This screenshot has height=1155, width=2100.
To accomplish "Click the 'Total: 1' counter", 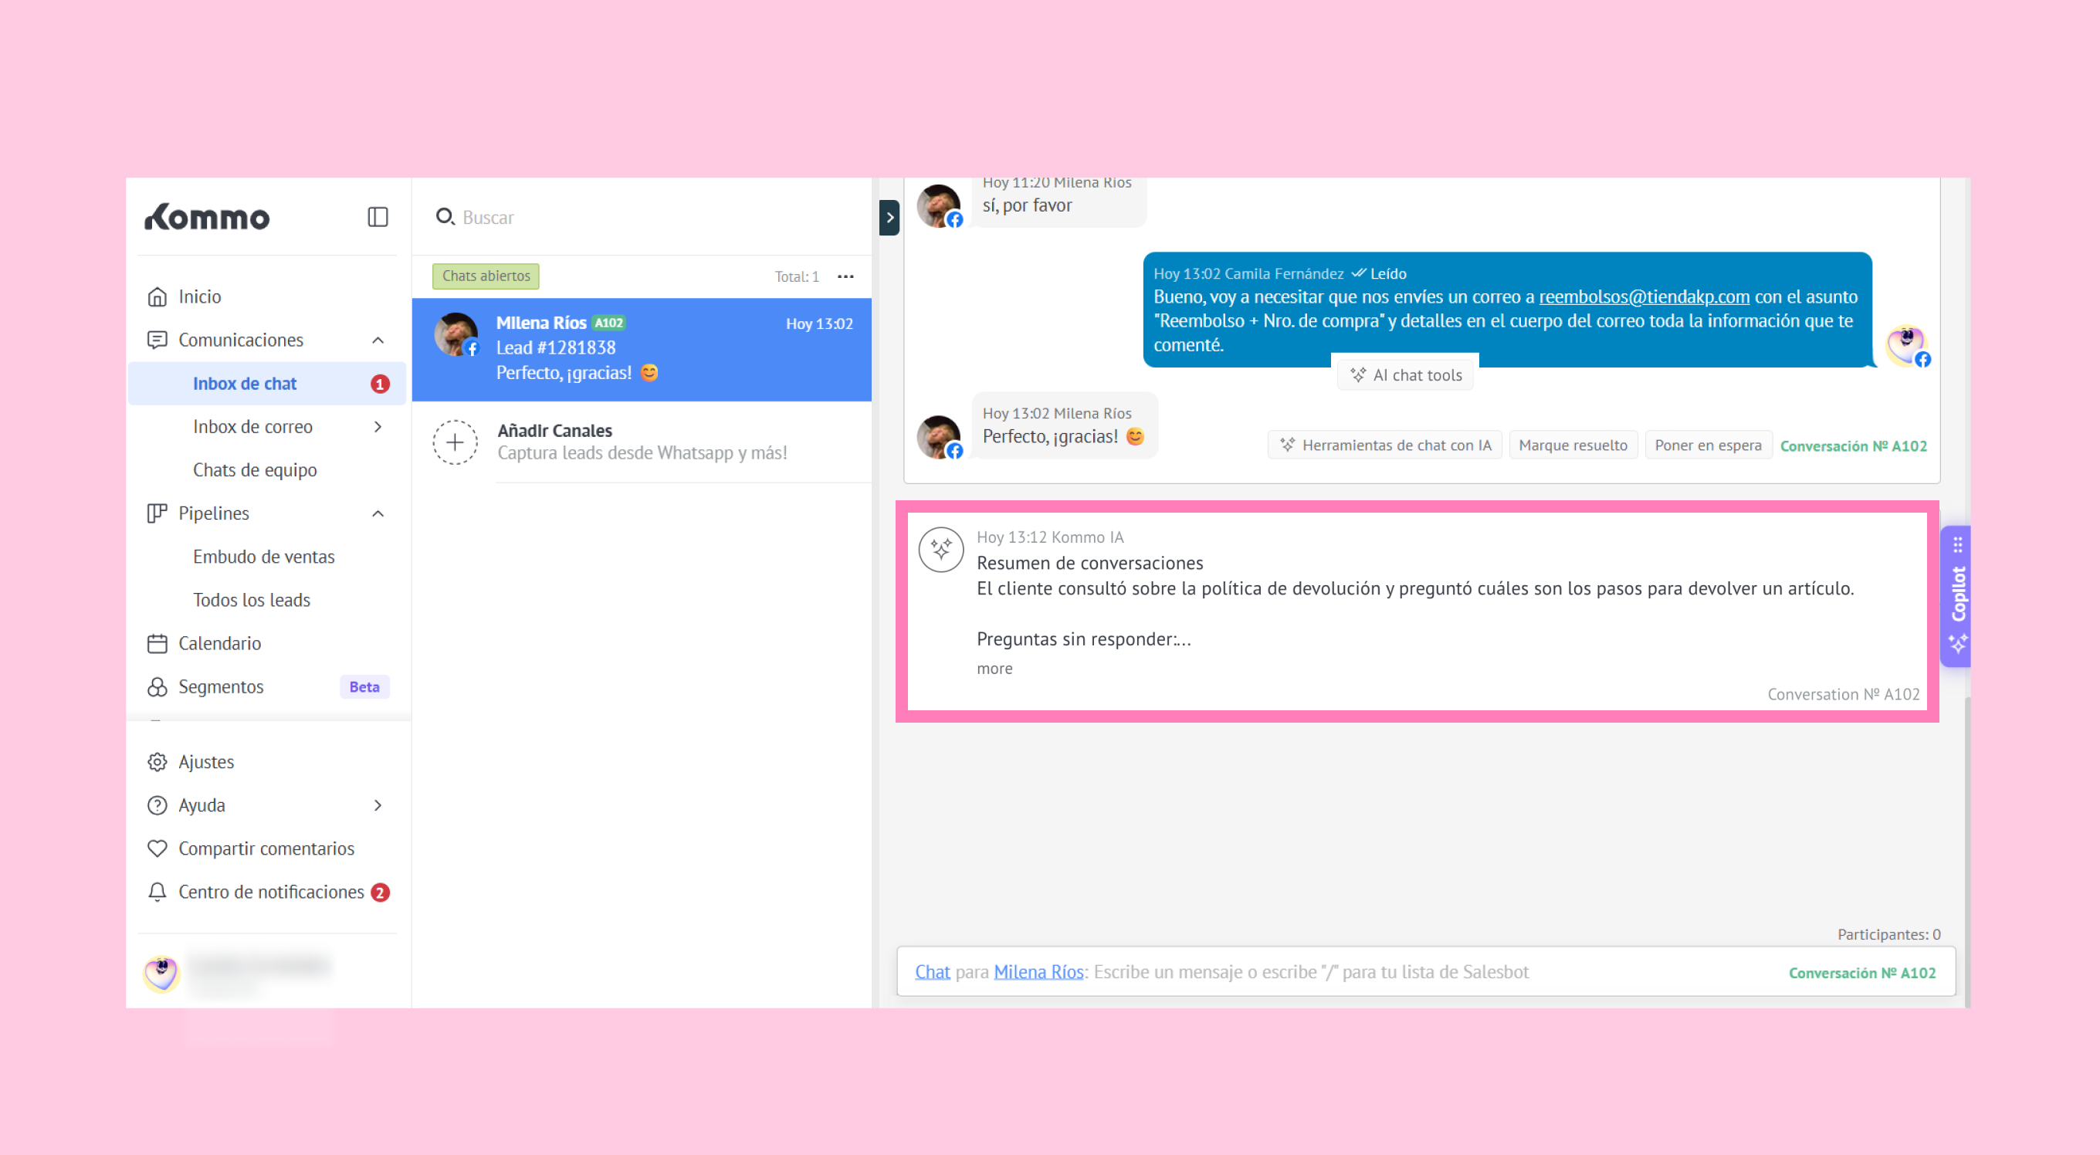I will tap(797, 277).
